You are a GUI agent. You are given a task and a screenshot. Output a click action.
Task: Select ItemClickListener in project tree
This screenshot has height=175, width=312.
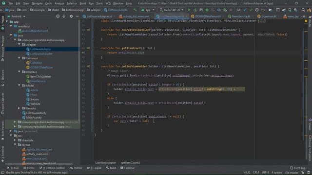(40, 76)
